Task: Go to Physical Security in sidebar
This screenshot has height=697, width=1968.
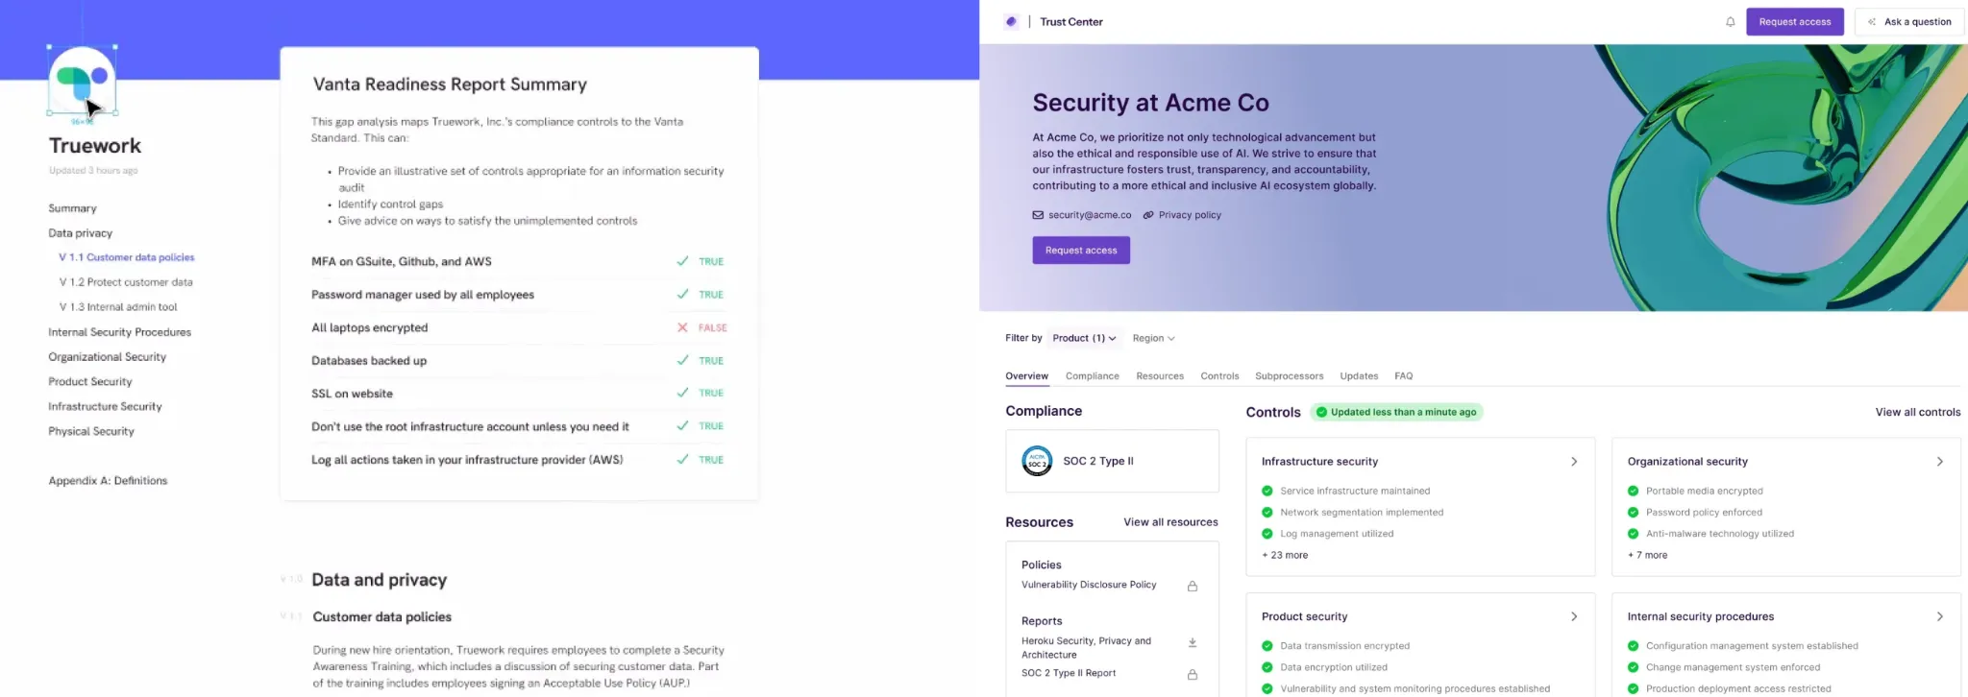Action: tap(91, 432)
